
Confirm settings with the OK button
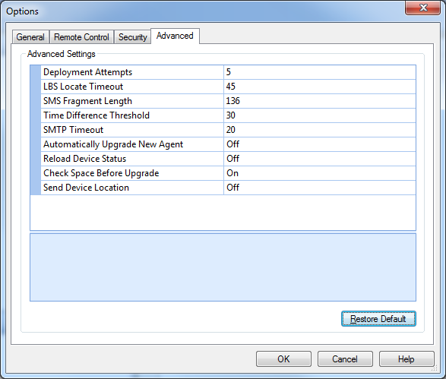tap(283, 358)
